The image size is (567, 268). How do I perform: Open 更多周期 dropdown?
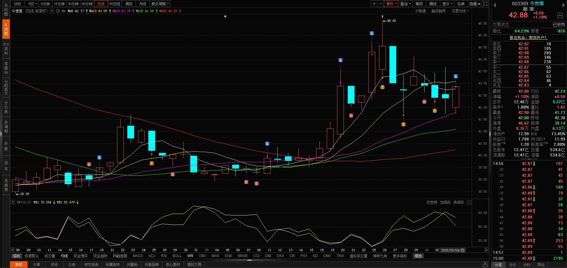(160, 4)
